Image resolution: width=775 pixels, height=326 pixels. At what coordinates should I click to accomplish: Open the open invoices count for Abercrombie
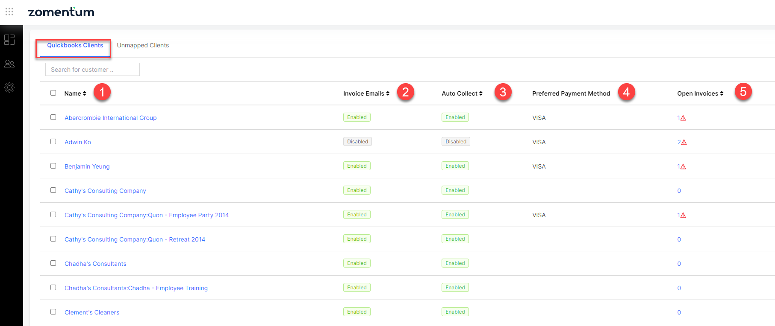coord(678,118)
